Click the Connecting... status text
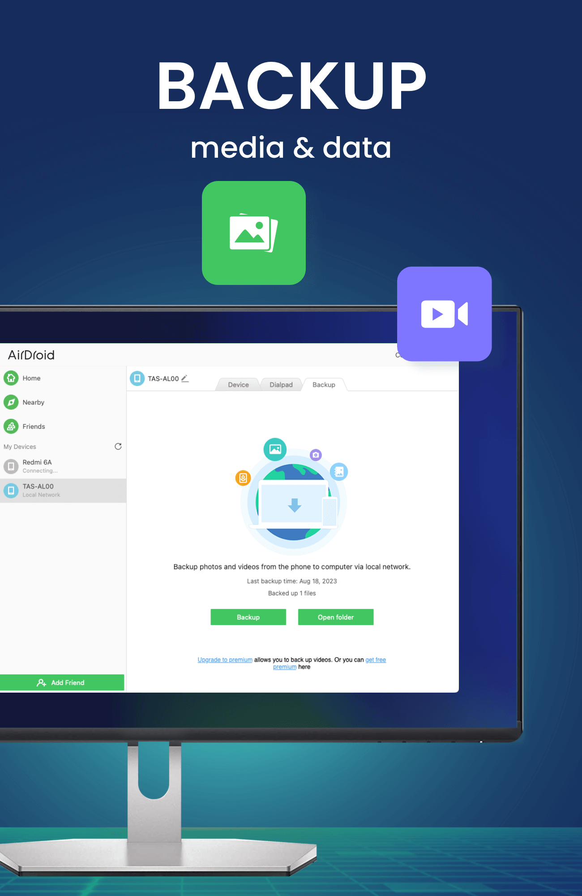Screen dimensions: 582x896 click(x=40, y=471)
